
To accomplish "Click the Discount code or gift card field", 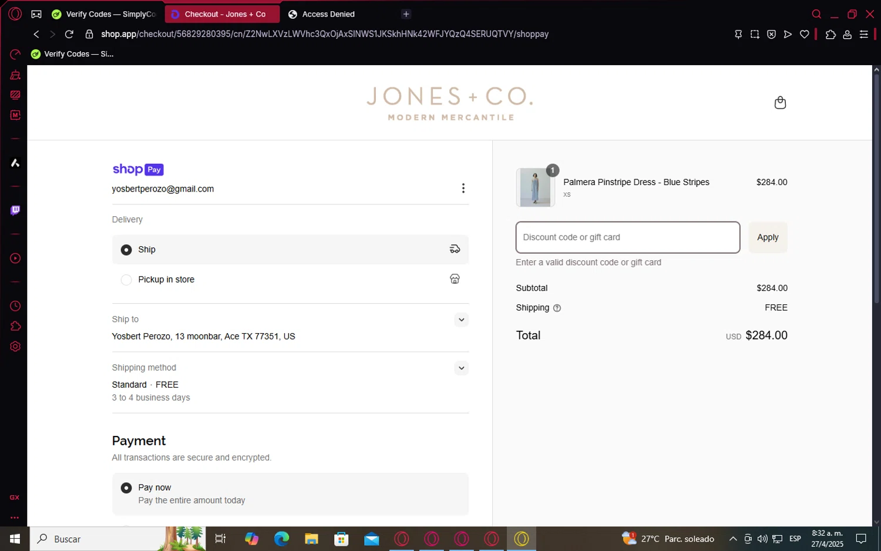I will 628,237.
